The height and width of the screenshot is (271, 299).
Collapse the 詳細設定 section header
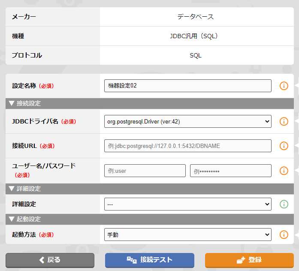[25, 189]
